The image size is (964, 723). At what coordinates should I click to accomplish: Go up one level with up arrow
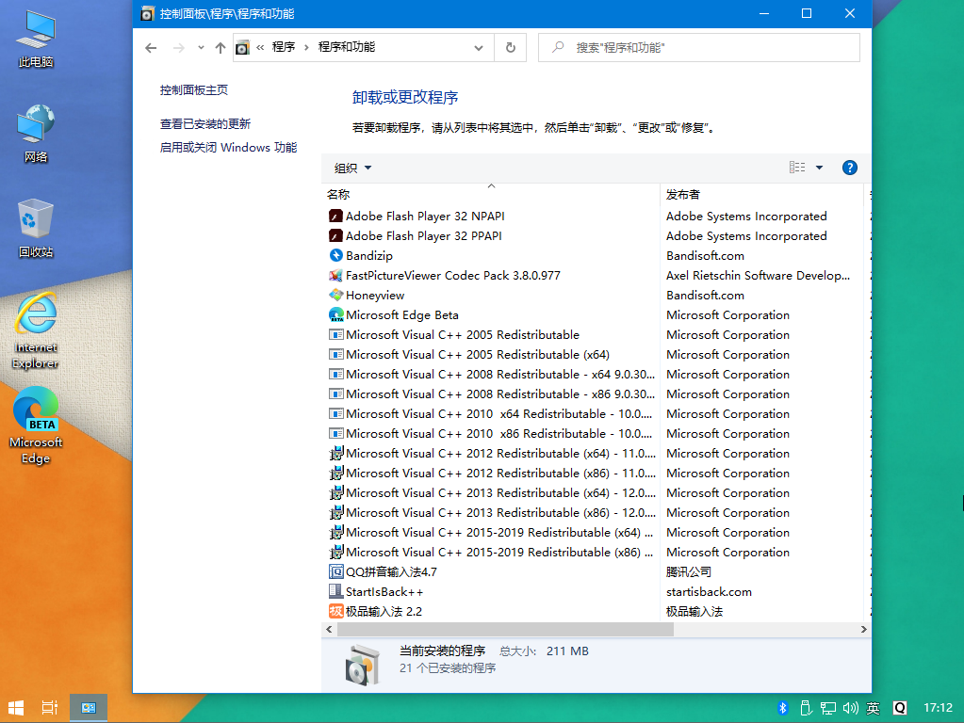pyautogui.click(x=221, y=47)
